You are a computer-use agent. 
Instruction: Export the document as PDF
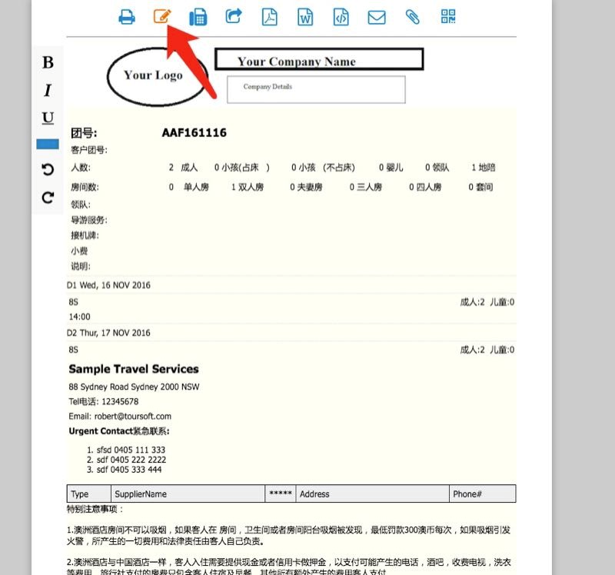point(269,17)
